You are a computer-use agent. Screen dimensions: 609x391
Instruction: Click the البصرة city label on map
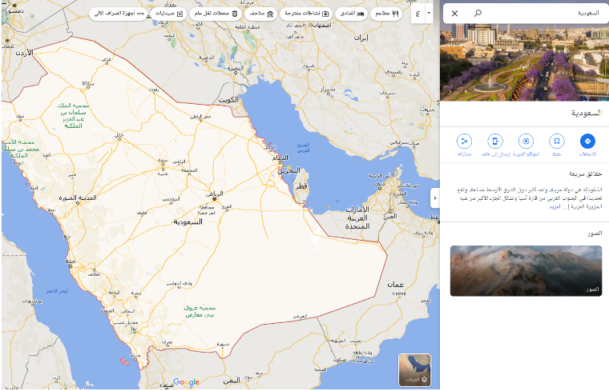(x=235, y=69)
